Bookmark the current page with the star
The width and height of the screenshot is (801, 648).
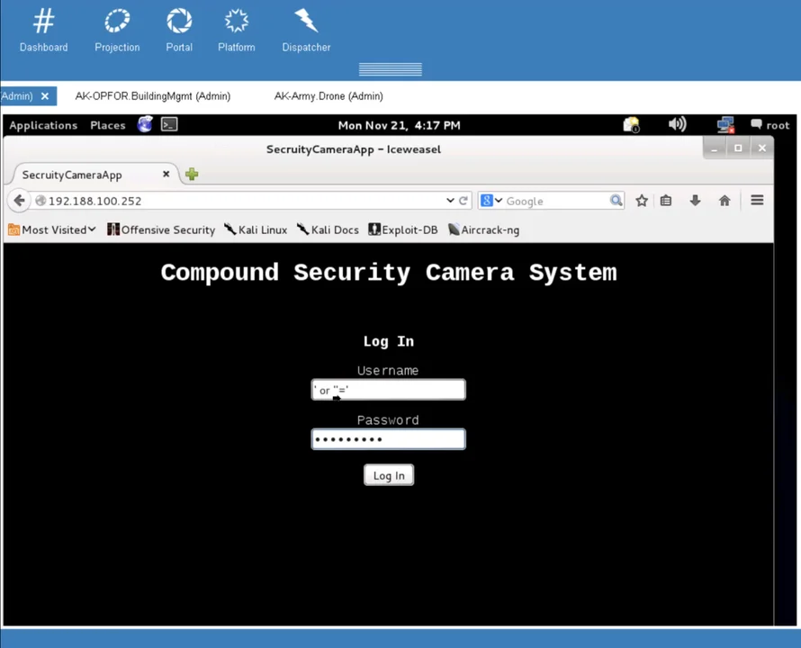point(641,201)
